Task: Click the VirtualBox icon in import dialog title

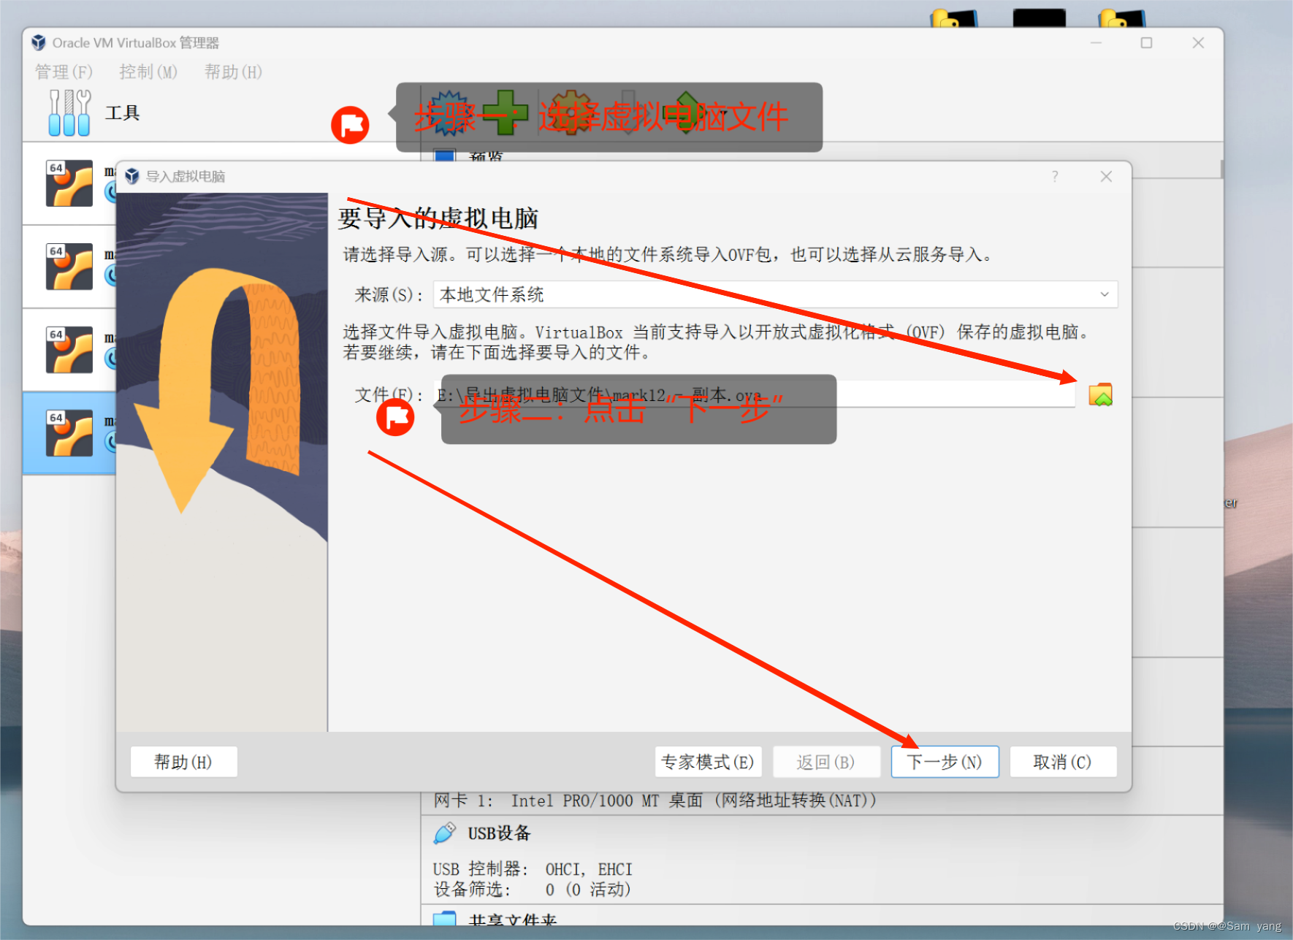Action: (132, 176)
